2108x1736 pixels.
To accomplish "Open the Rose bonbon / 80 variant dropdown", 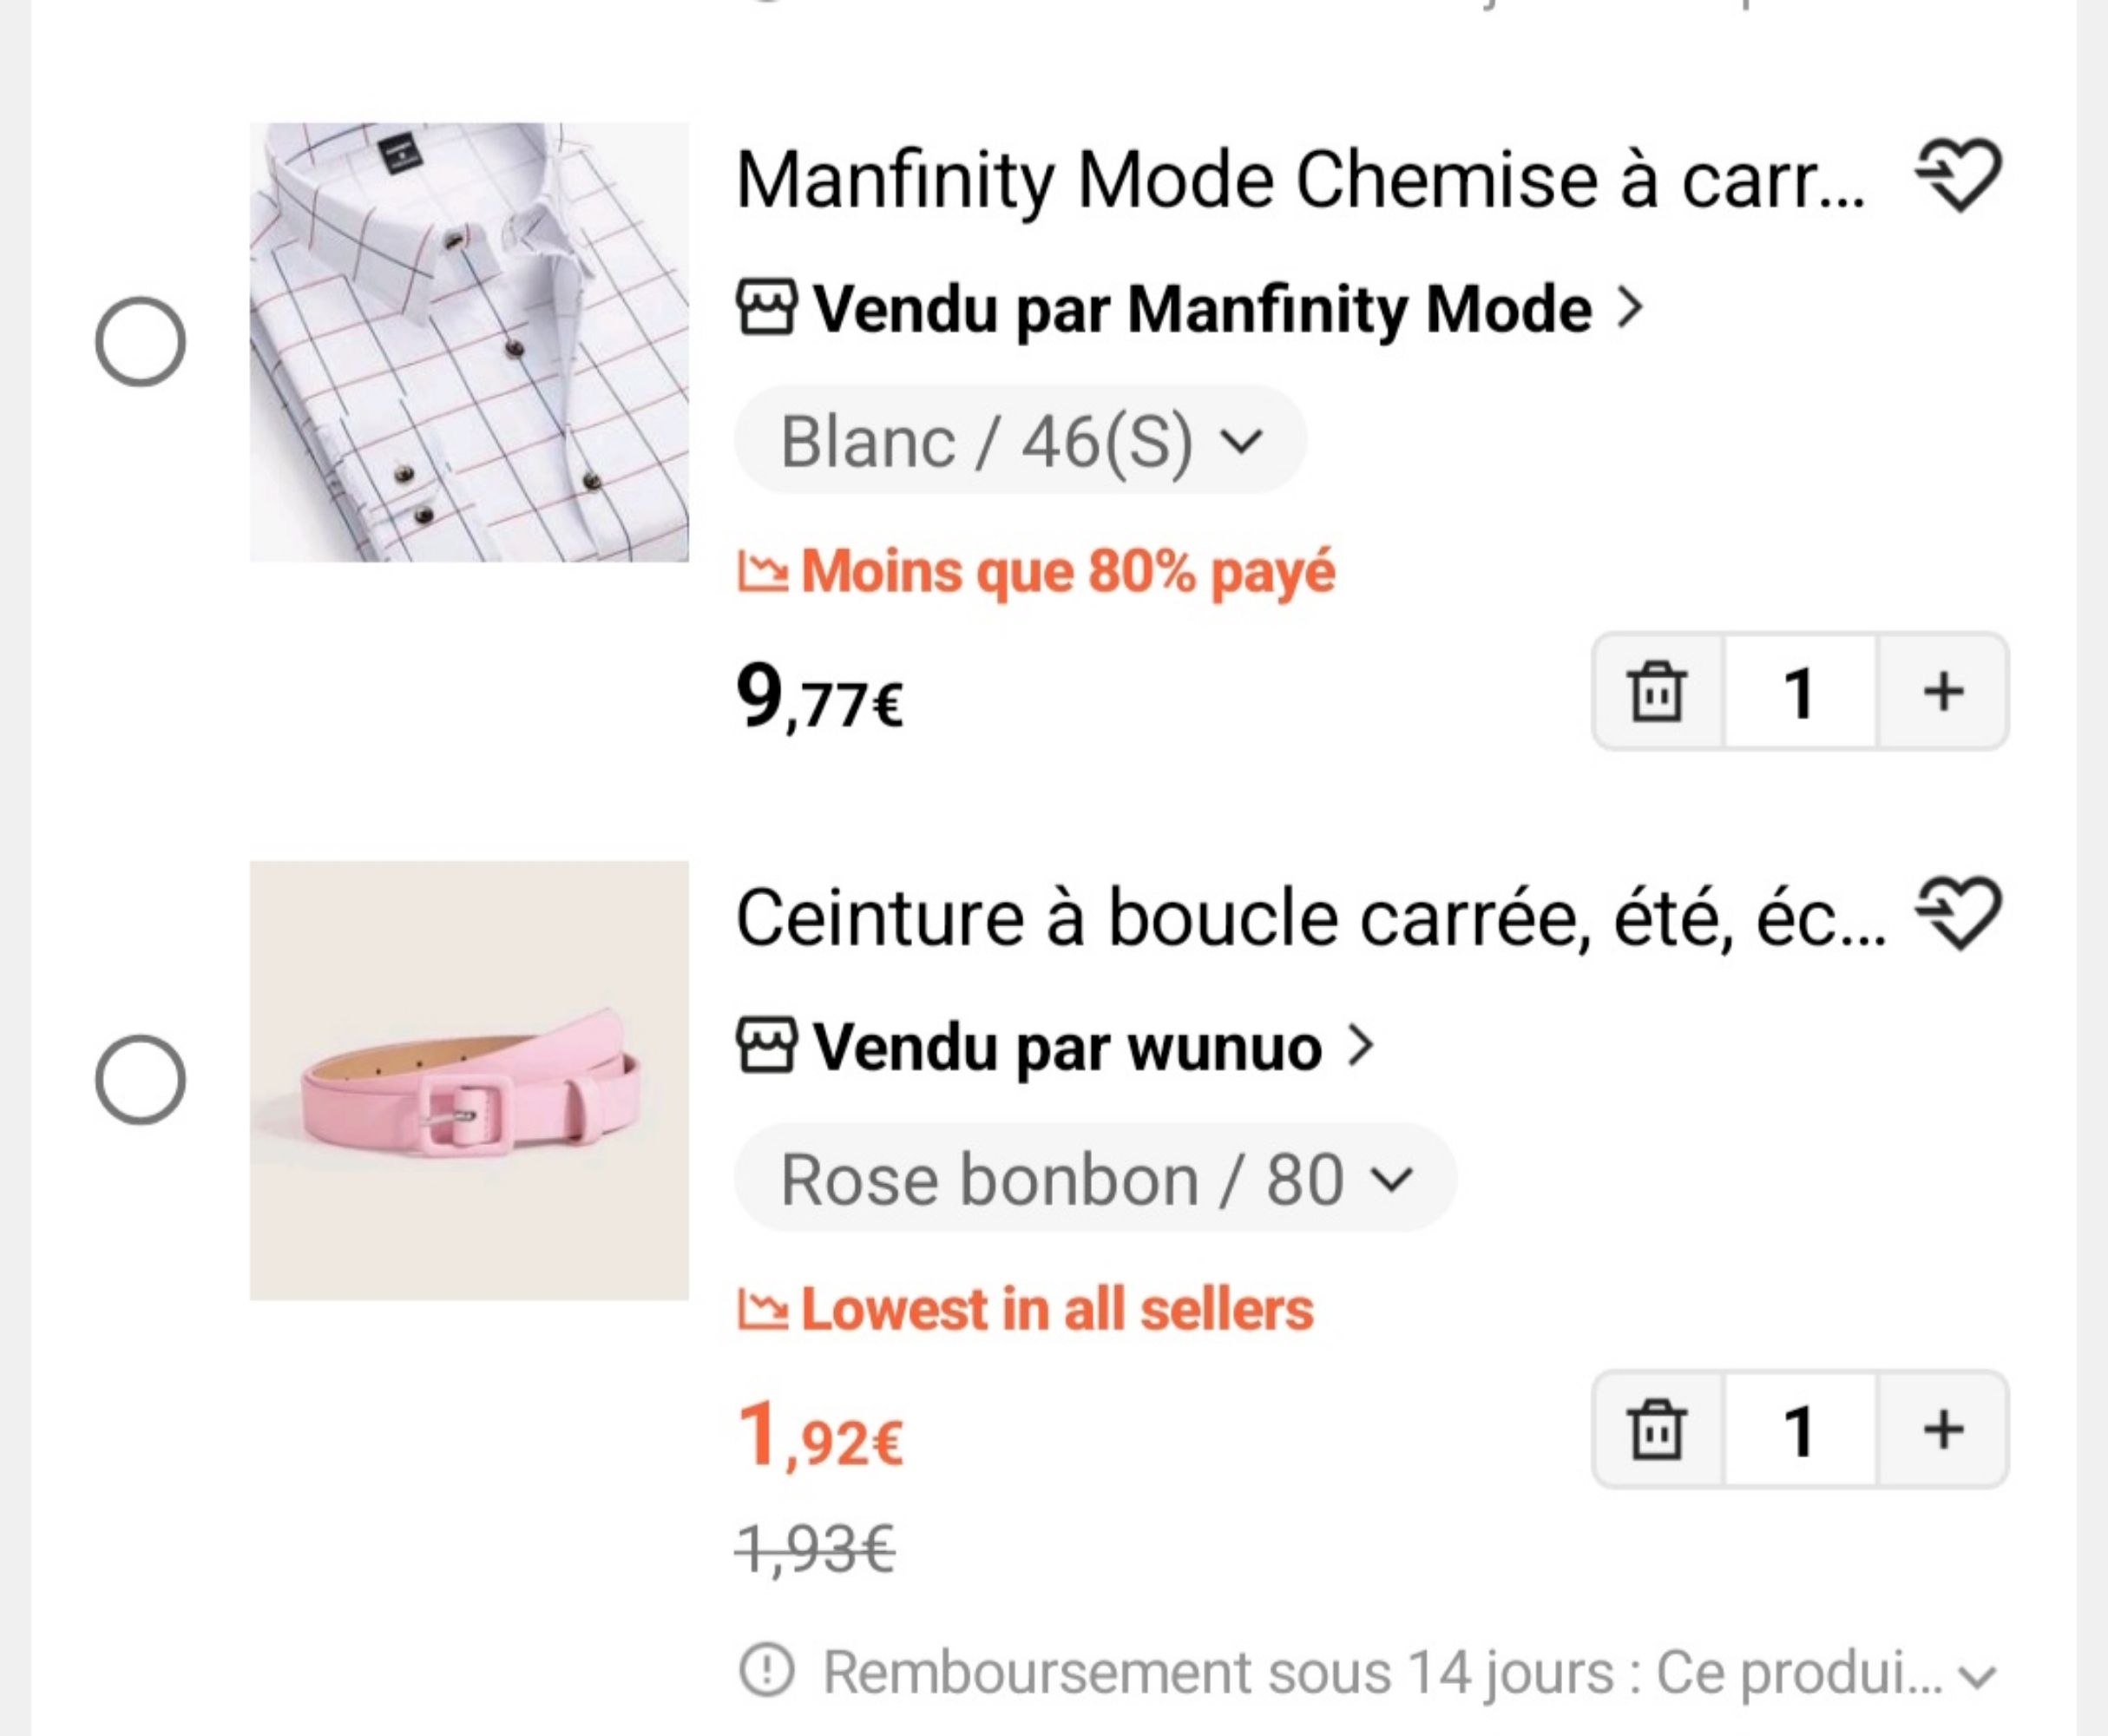I will 1095,1179.
